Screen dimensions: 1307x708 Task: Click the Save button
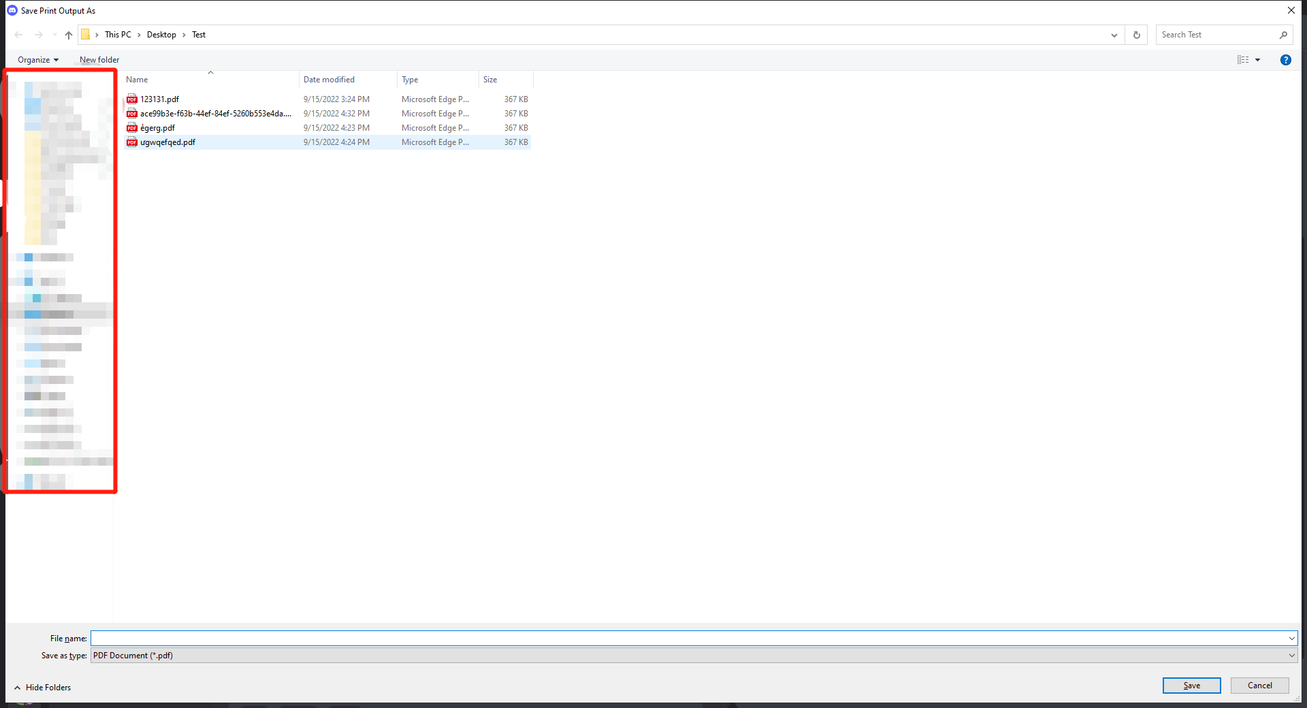[1191, 686]
